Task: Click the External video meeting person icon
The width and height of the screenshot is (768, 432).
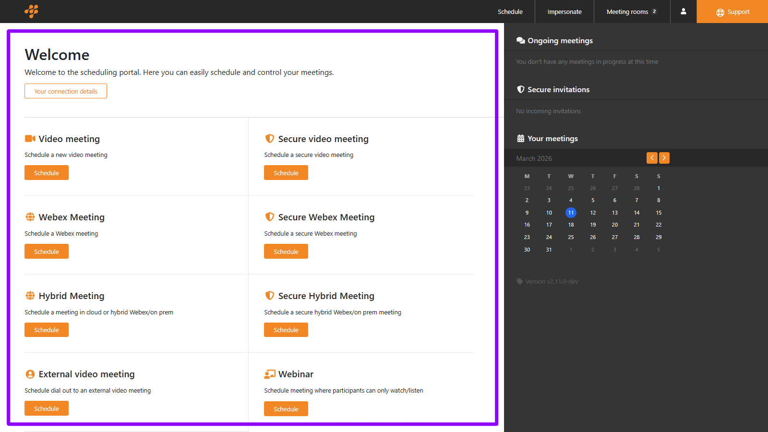Action: [30, 374]
